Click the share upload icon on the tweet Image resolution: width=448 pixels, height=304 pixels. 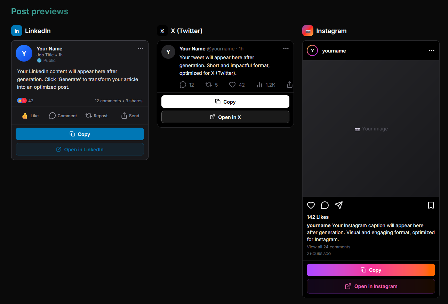click(289, 85)
